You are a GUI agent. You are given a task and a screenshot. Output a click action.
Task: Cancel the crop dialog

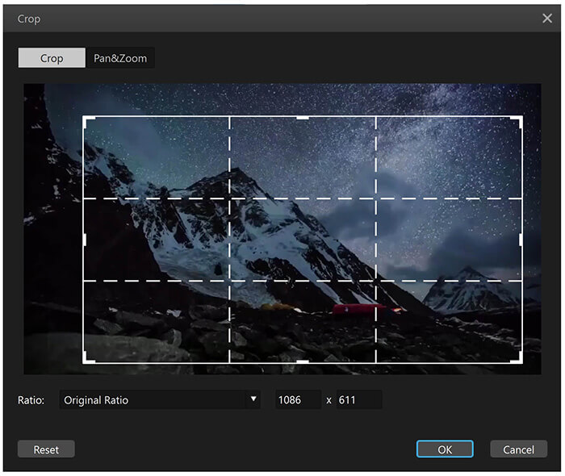tap(518, 449)
